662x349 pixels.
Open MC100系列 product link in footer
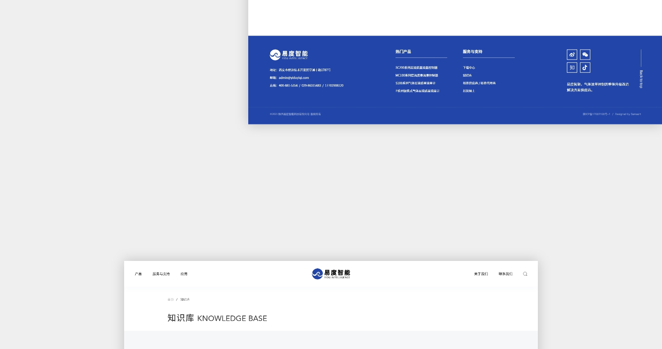(417, 76)
